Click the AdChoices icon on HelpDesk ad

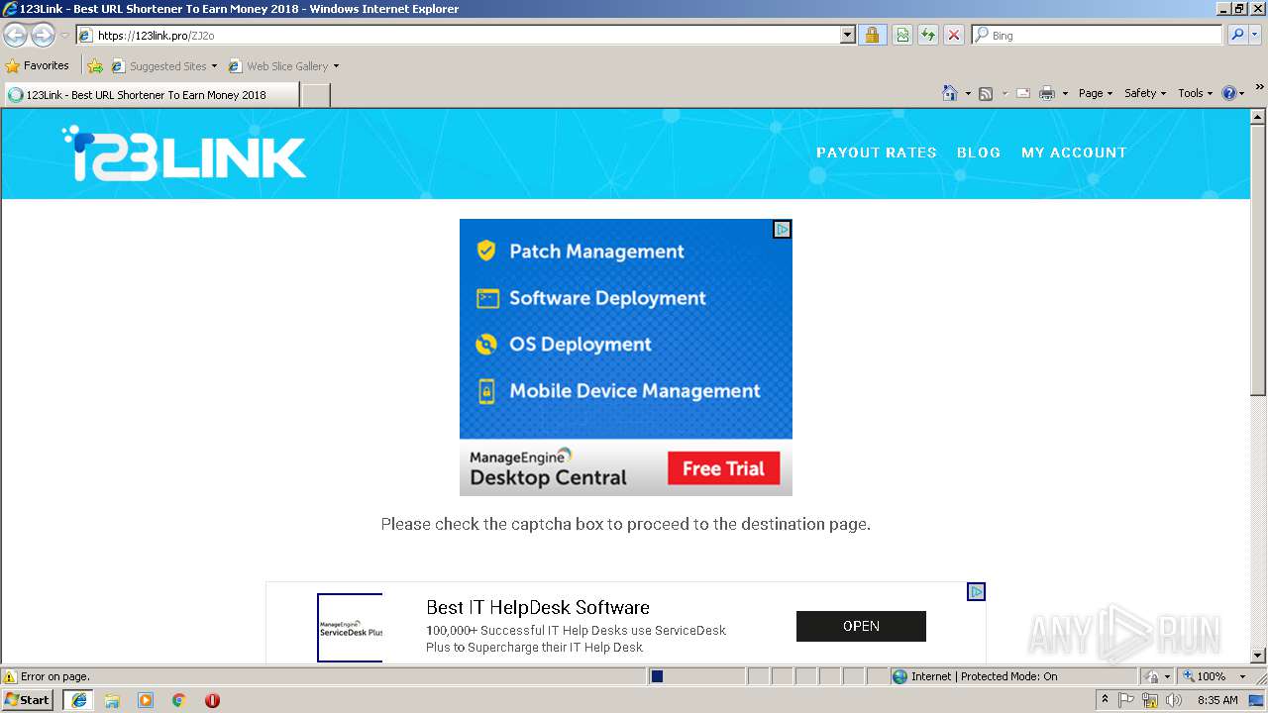tap(976, 592)
